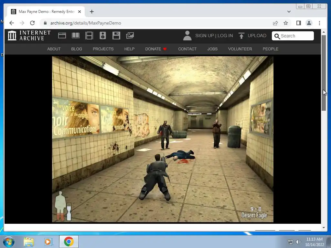Bookmark this page with star icon
The width and height of the screenshot is (331, 248).
[x=286, y=23]
